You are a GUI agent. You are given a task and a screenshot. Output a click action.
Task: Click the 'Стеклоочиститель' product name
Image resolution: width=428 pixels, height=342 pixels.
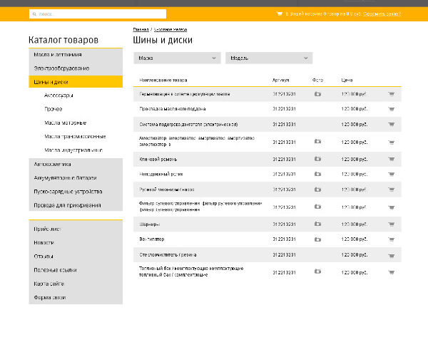pyautogui.click(x=168, y=255)
